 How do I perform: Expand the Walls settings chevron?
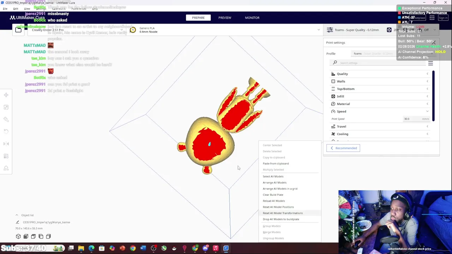click(427, 81)
